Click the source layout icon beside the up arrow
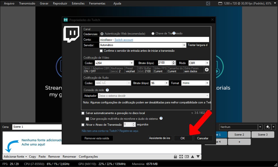Image resolution: width=278 pixels, height=167 pixels. 187,157
